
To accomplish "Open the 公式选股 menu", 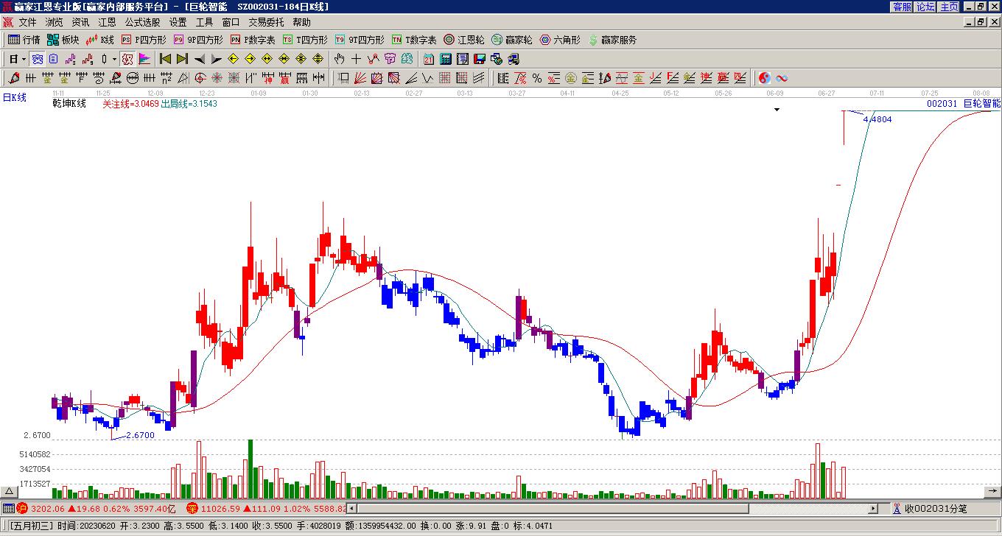I will [x=142, y=22].
